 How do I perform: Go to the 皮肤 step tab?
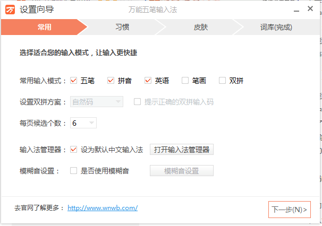(201, 27)
